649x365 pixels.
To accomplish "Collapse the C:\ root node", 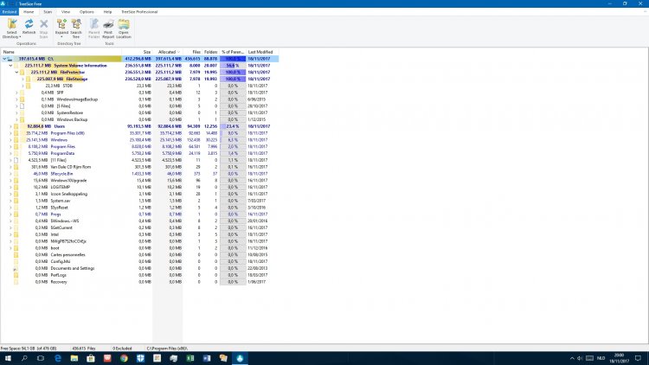I will tap(5, 59).
